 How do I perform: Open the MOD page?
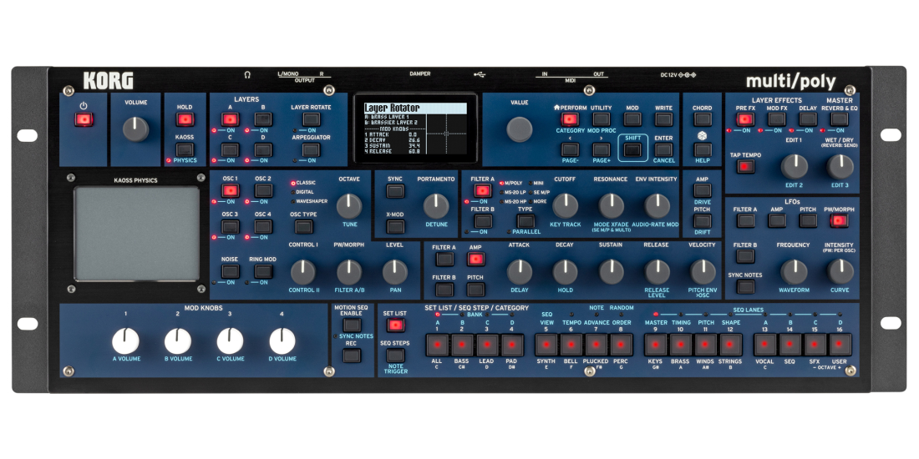click(632, 119)
